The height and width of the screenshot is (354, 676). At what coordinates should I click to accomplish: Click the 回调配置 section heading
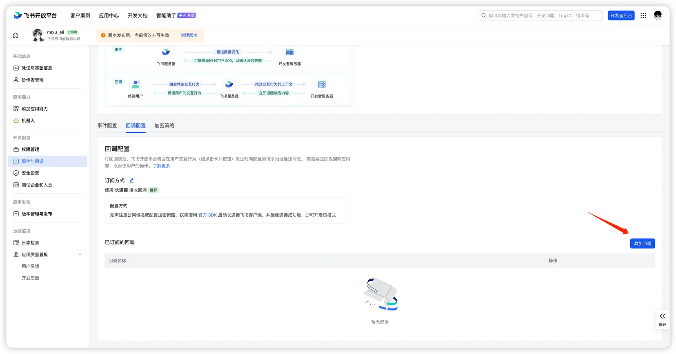click(x=117, y=149)
